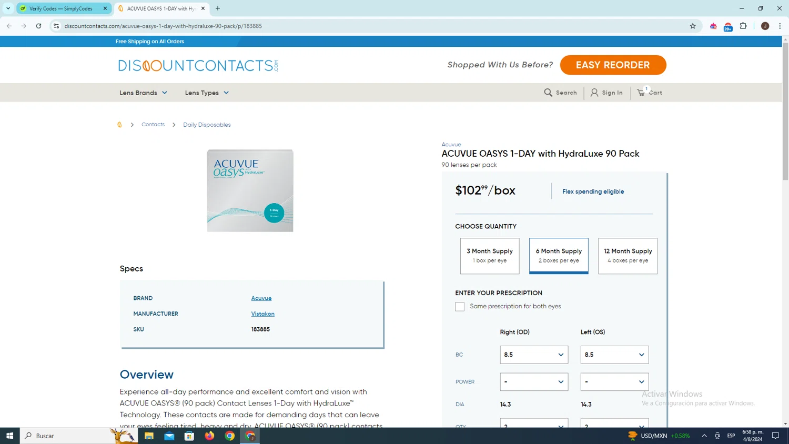Click Free Shipping on All Orders banner
789x444 pixels.
coord(150,42)
